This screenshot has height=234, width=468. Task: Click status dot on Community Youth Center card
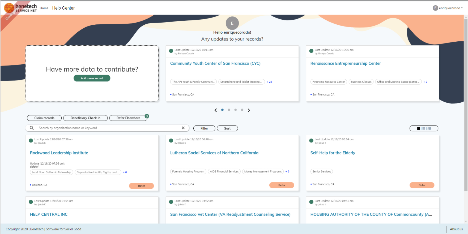(x=171, y=51)
